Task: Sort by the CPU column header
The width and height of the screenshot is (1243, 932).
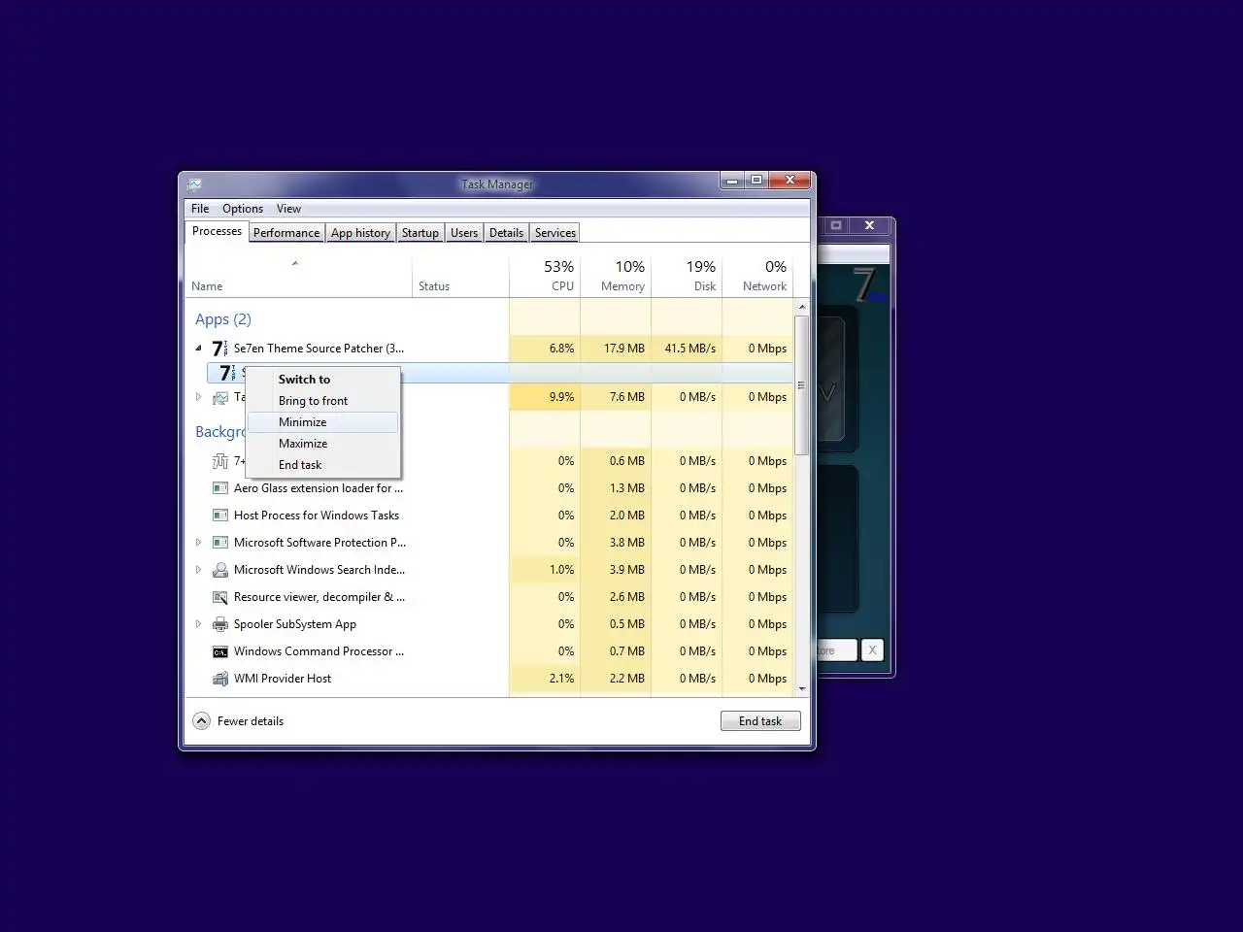Action: 545,276
